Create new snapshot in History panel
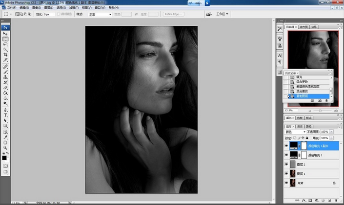 (x=320, y=100)
